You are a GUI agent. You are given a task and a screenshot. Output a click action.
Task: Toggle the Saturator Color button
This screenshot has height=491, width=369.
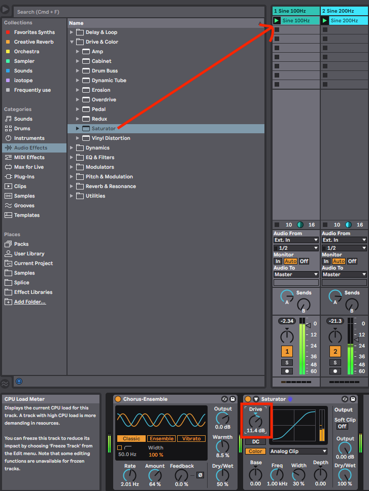(x=255, y=451)
